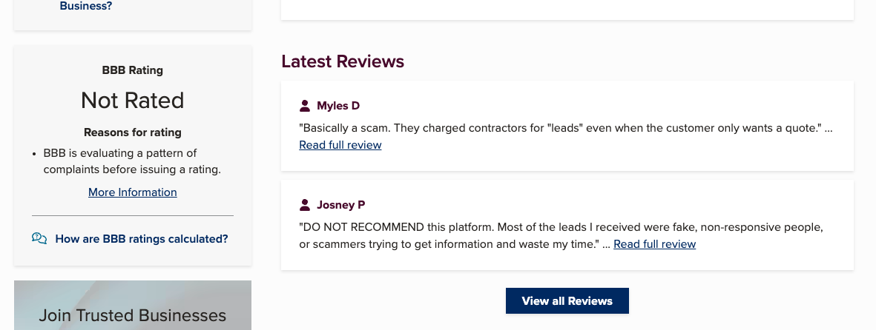The width and height of the screenshot is (876, 330).
Task: Click the BBB Rating label
Action: coord(133,70)
